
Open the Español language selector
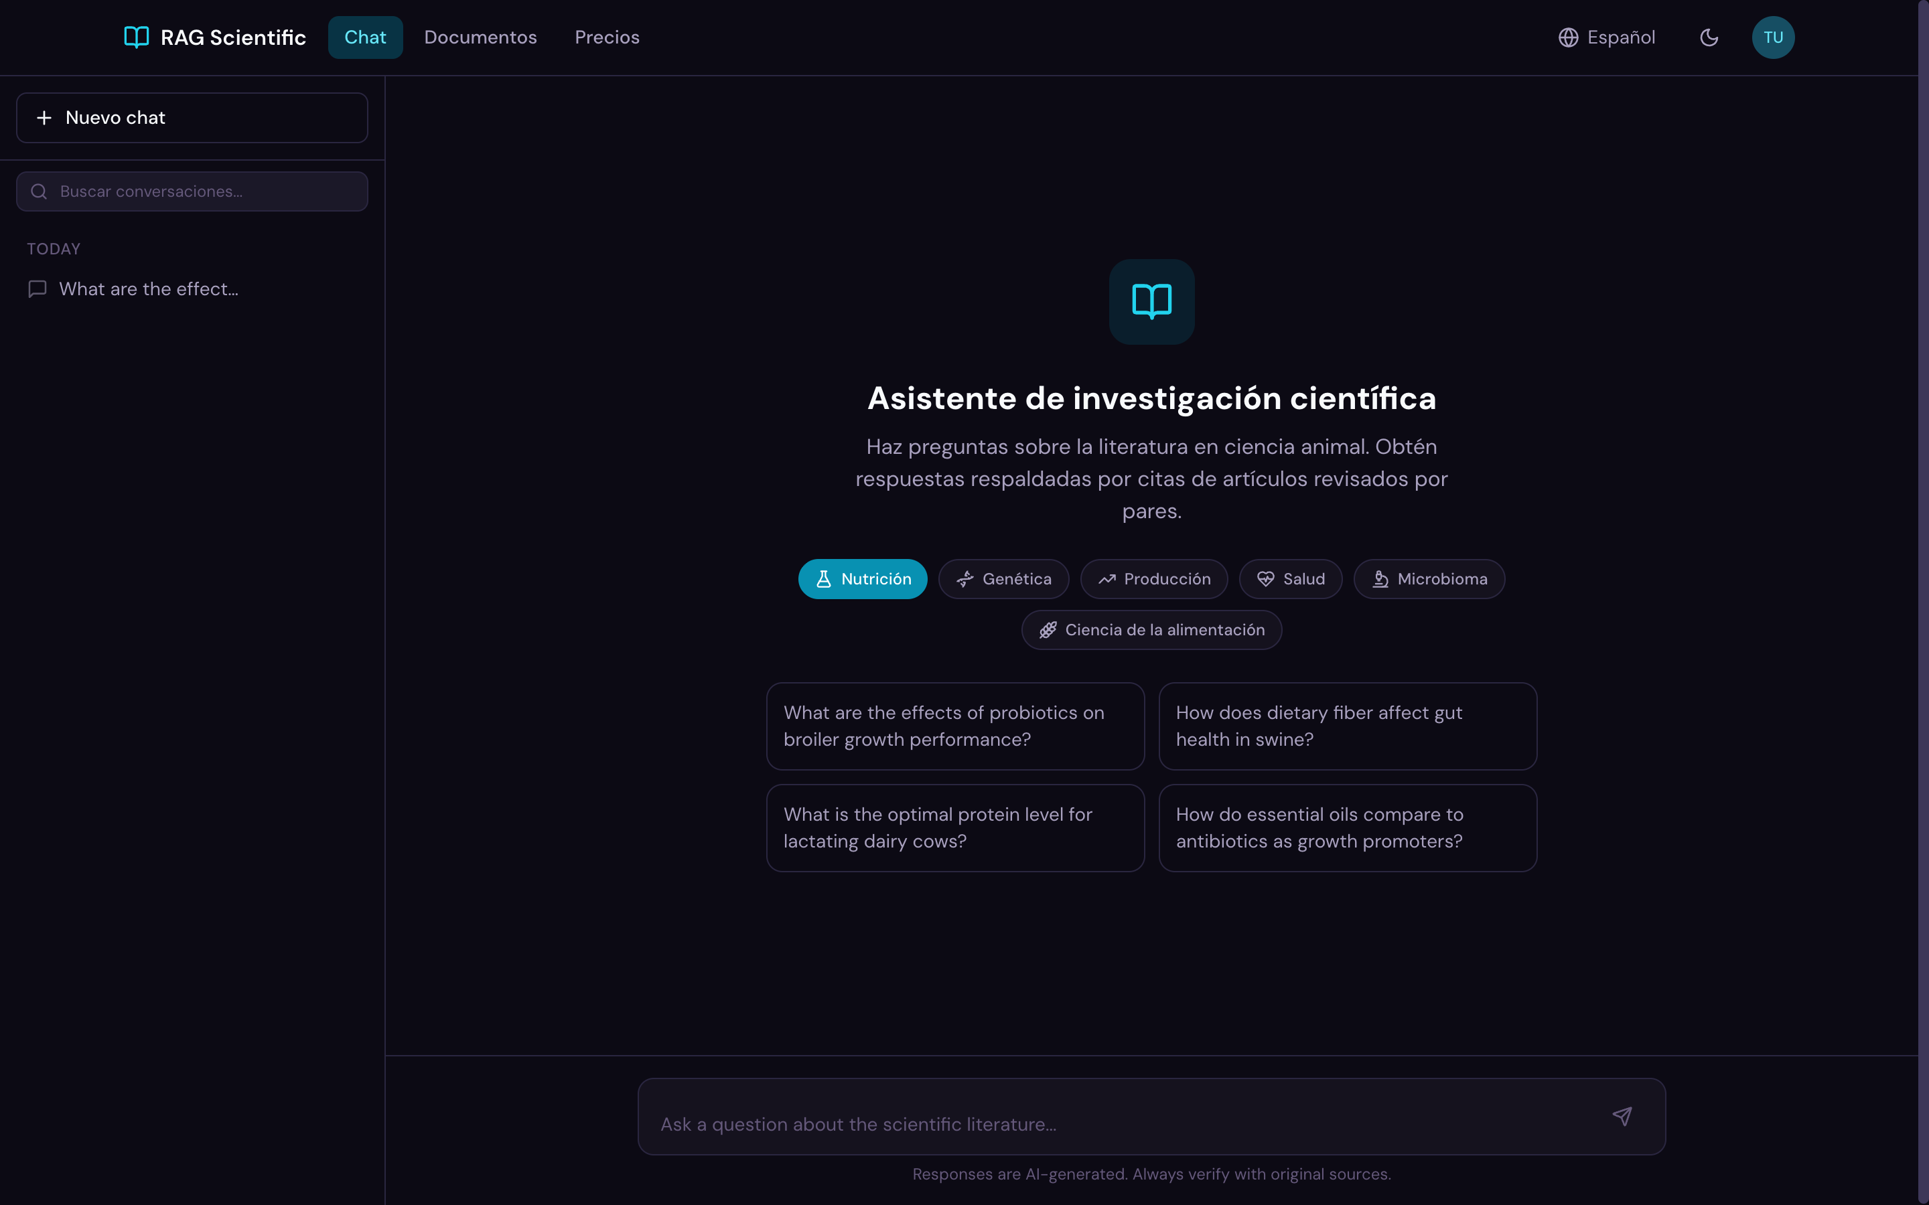(x=1605, y=37)
